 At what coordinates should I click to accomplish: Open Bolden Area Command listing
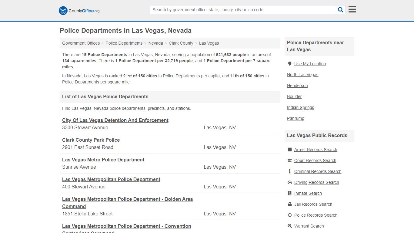(127, 203)
